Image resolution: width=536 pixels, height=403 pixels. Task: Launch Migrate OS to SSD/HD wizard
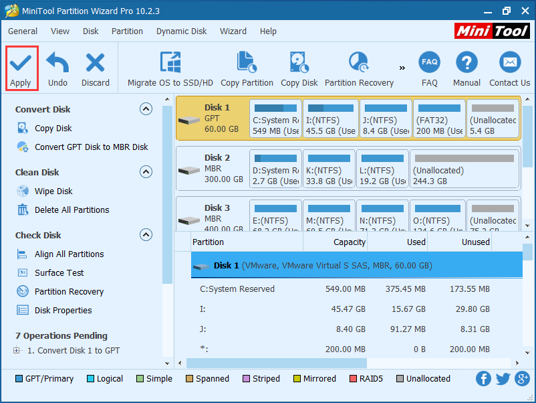170,68
